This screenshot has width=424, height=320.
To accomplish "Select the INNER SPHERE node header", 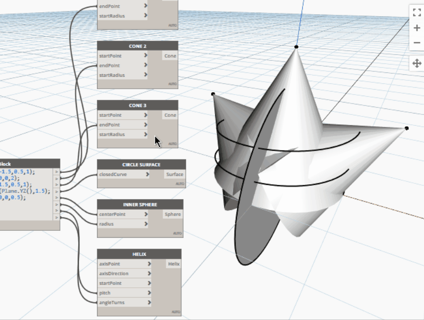I will tap(140, 205).
